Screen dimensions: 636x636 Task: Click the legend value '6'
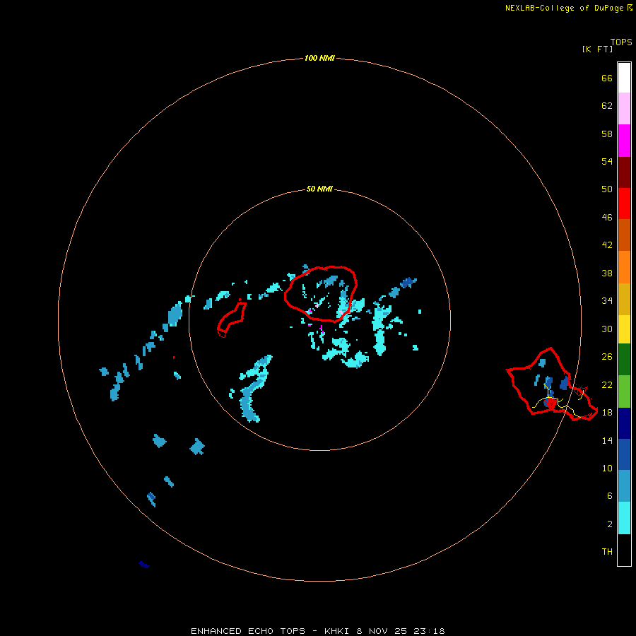tap(610, 495)
